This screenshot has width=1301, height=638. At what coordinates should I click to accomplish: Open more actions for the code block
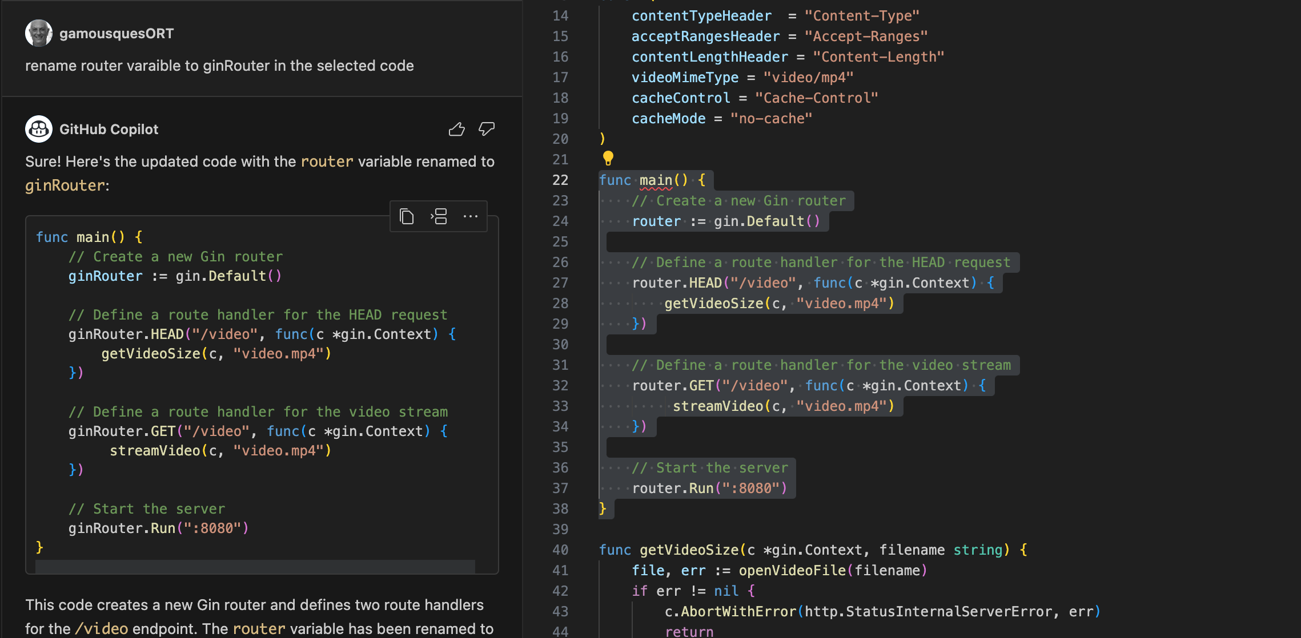[x=471, y=216]
